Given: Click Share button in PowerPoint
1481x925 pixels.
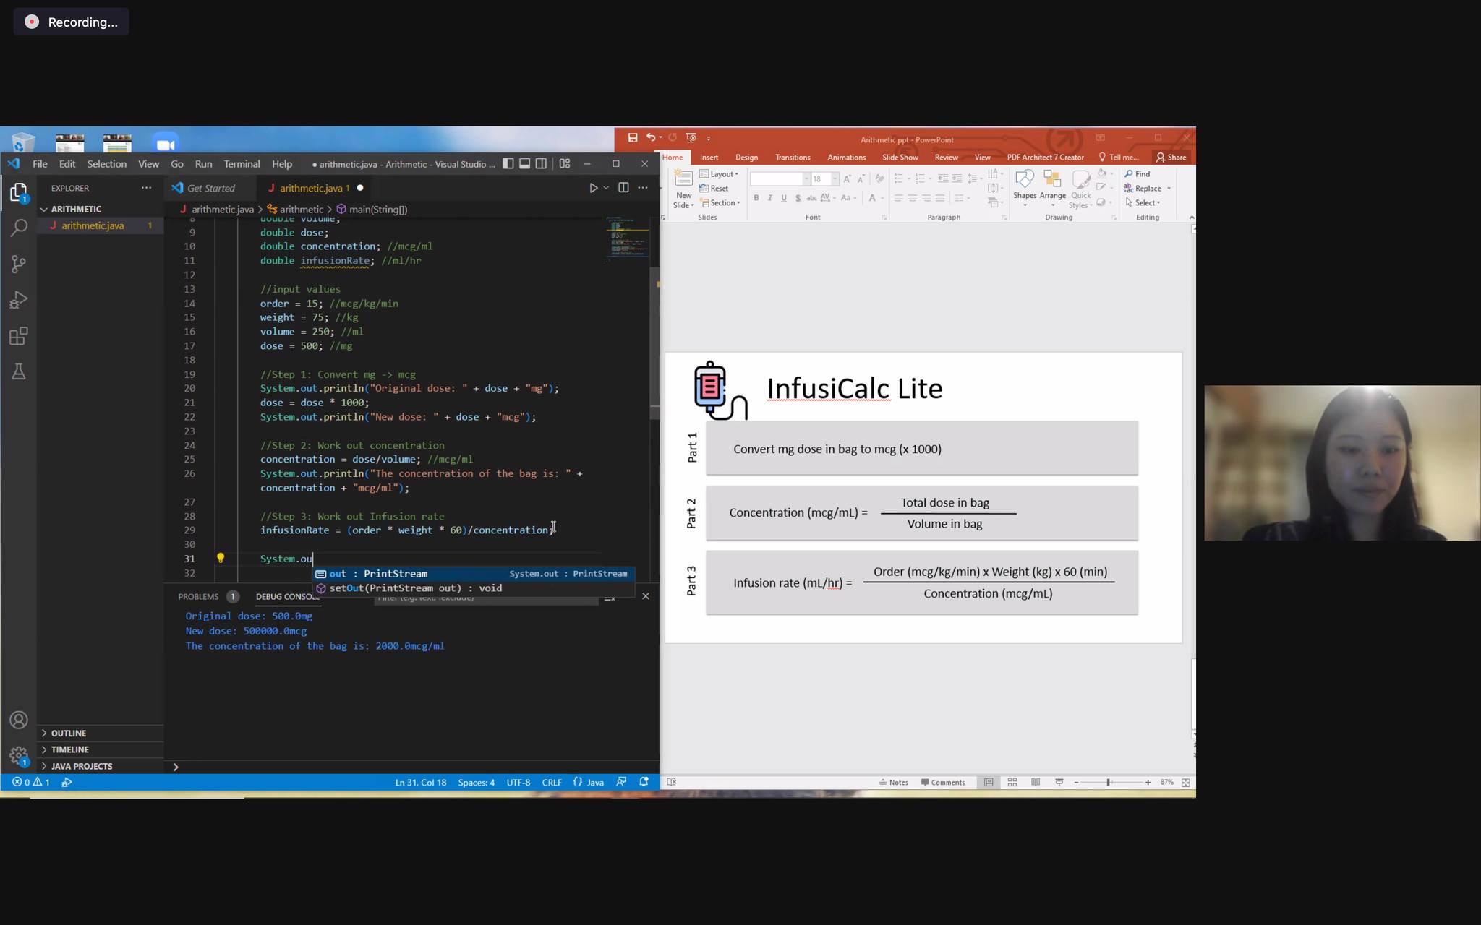Looking at the screenshot, I should tap(1171, 158).
